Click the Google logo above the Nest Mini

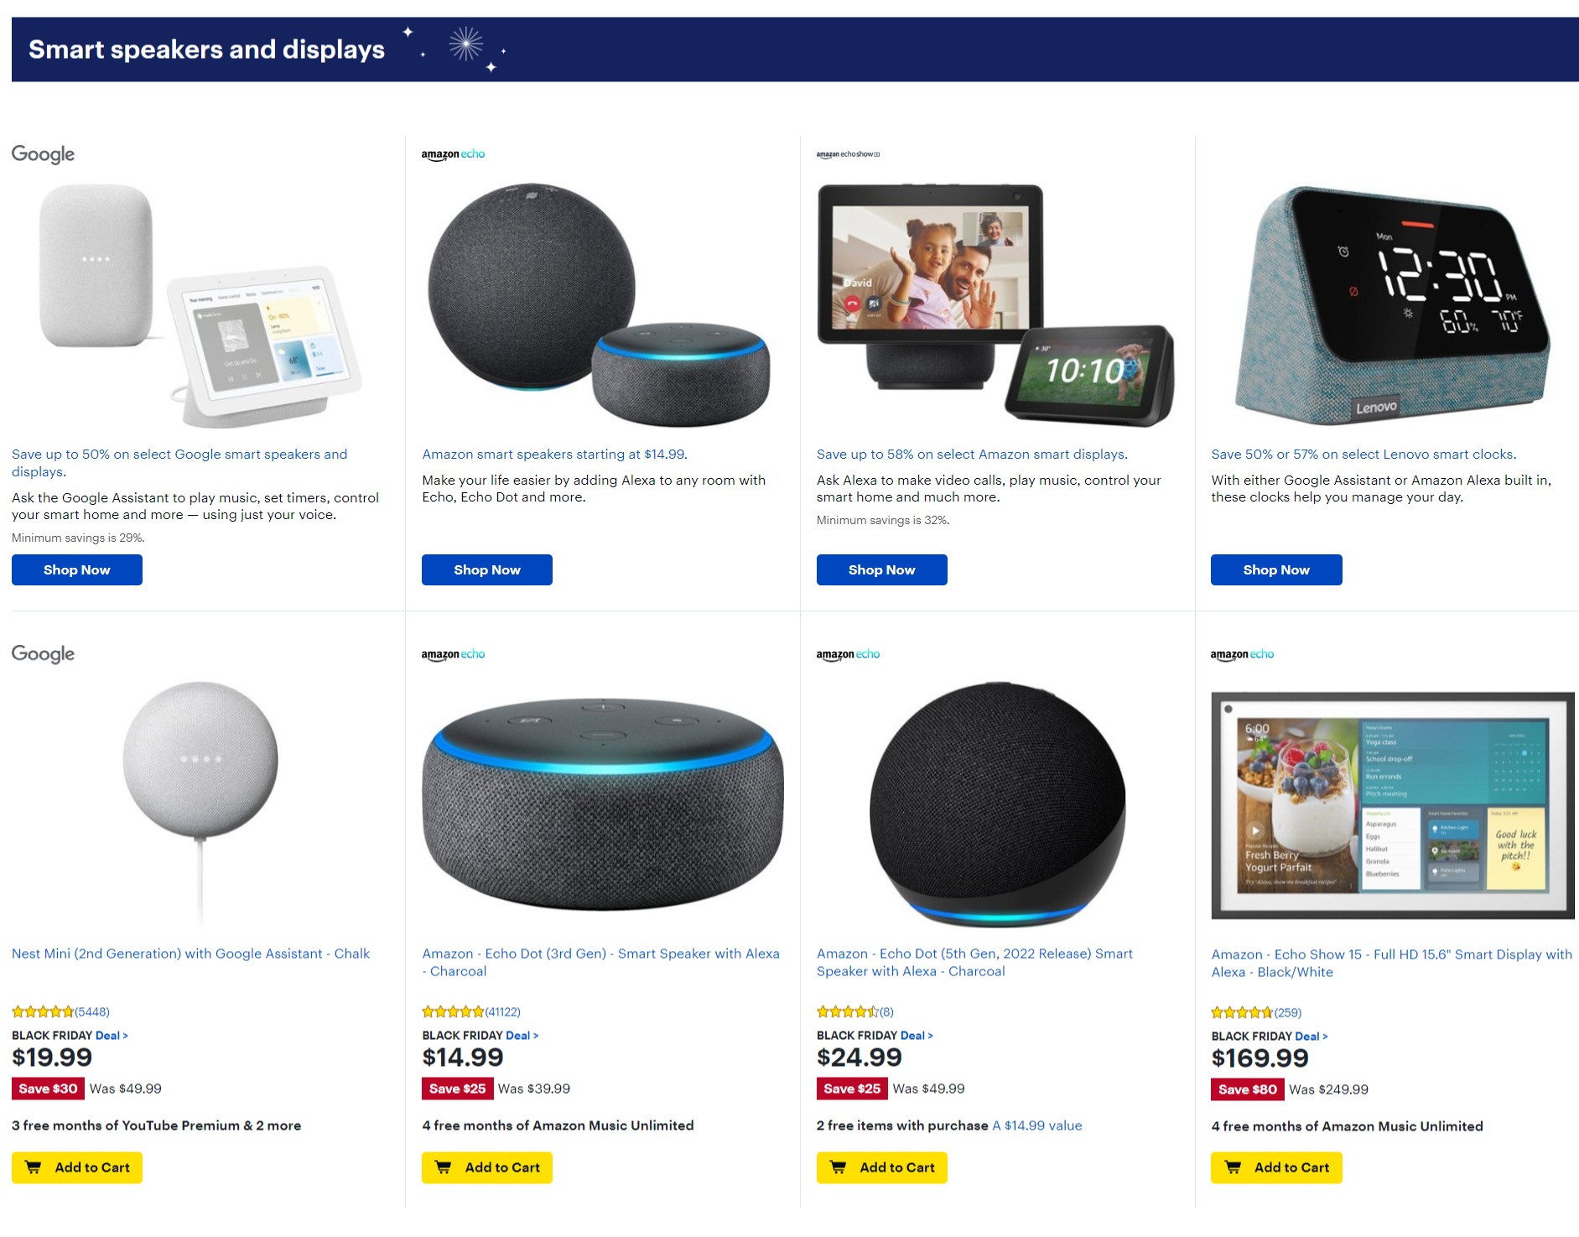pyautogui.click(x=43, y=654)
